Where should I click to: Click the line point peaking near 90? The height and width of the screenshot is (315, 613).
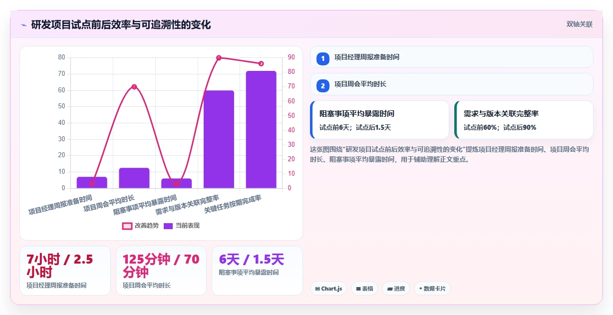pos(219,58)
